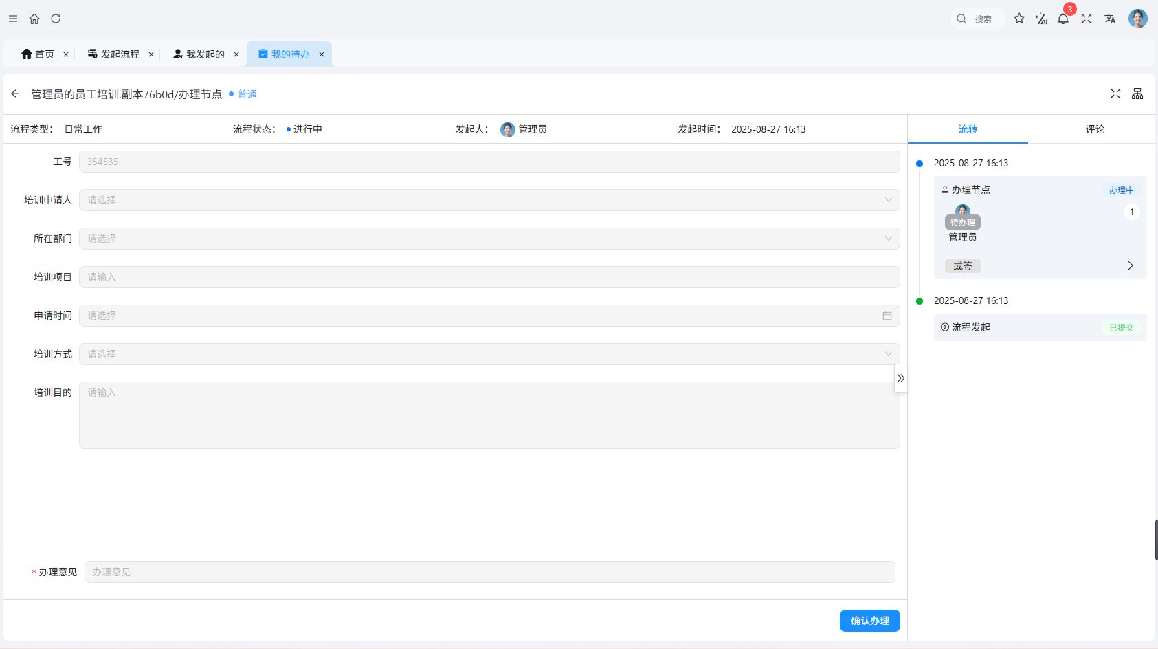Open 培训申请人 dropdown
This screenshot has height=649, width=1158.
(489, 200)
